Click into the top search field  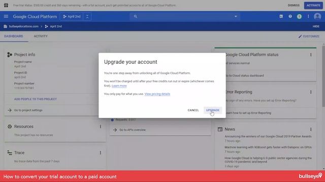pyautogui.click(x=185, y=16)
